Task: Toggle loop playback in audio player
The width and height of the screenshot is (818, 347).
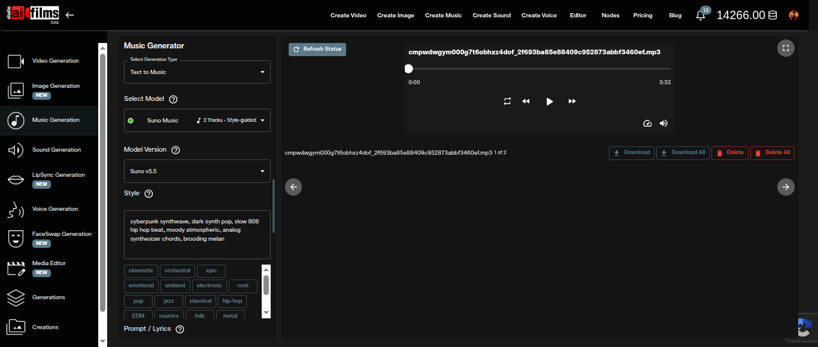Action: point(507,102)
